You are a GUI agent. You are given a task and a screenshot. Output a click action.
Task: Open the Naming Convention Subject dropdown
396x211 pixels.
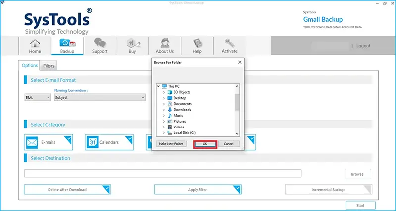pyautogui.click(x=100, y=97)
